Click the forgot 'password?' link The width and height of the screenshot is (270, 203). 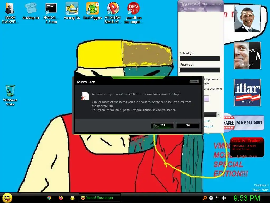pyautogui.click(x=209, y=126)
